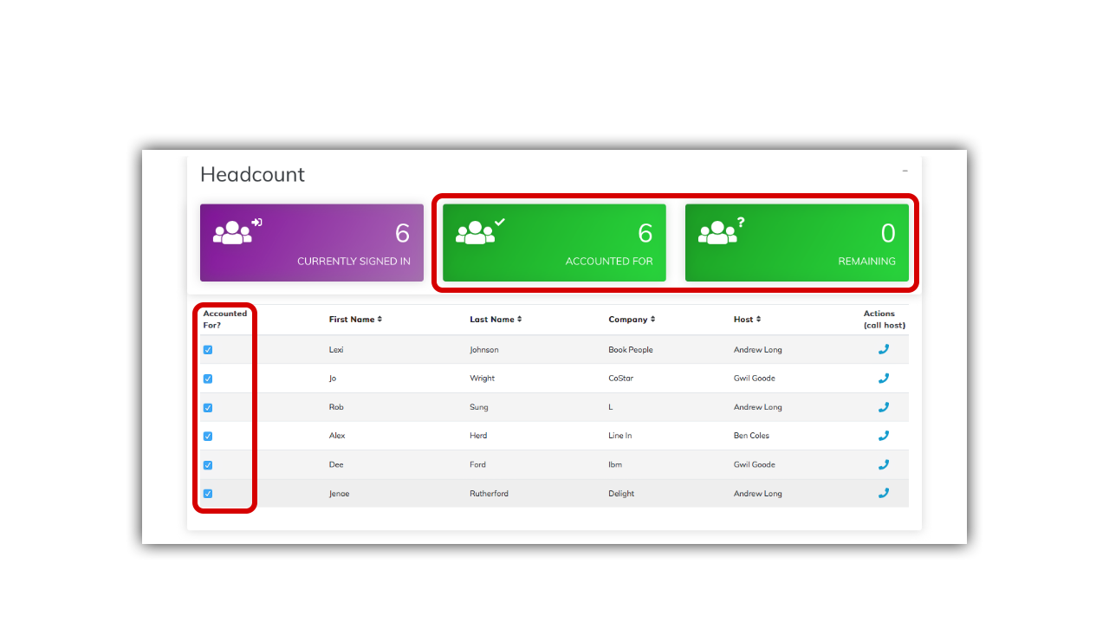
Task: Select the first name Lexi
Action: (337, 350)
